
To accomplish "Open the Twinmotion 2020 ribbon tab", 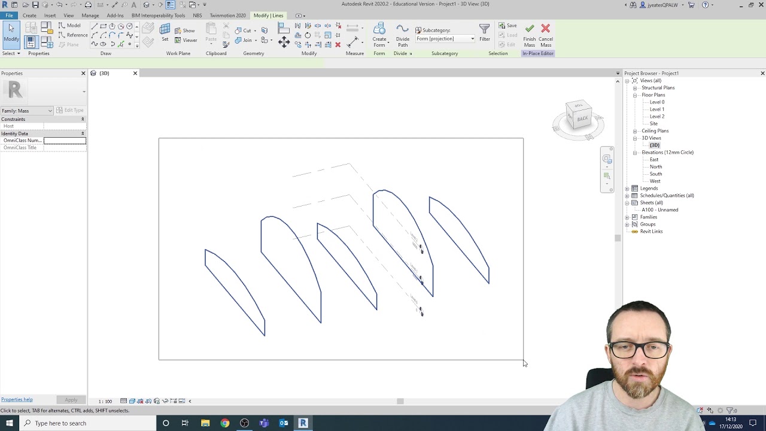I will [227, 16].
